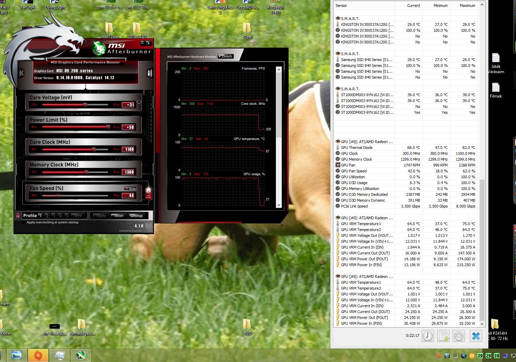Select Afterburner profile slot 2
Image resolution: width=516 pixels, height=362 pixels.
pos(47,215)
